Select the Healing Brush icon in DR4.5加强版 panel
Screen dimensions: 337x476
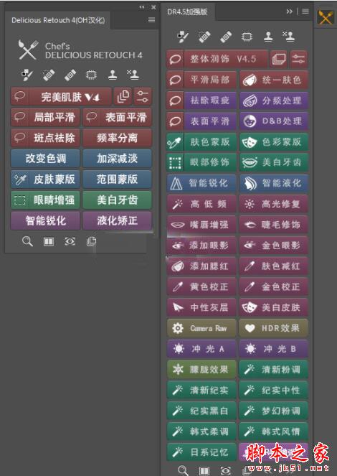204,37
